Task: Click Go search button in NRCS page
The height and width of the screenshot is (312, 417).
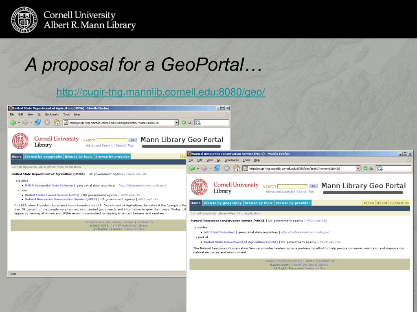Action: point(313,186)
